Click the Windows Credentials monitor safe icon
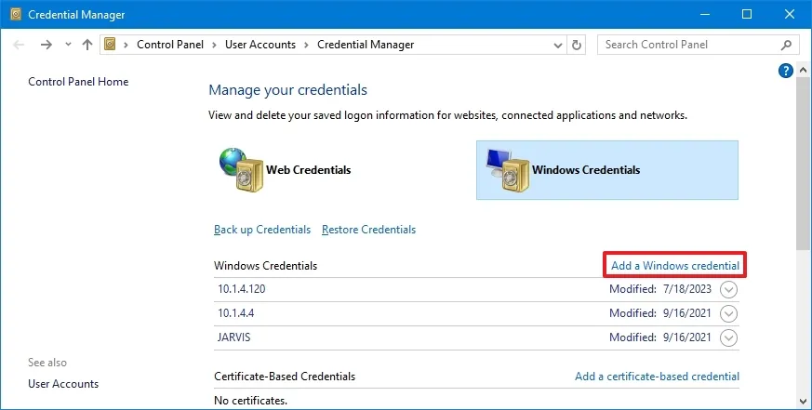Image resolution: width=812 pixels, height=410 pixels. point(508,170)
